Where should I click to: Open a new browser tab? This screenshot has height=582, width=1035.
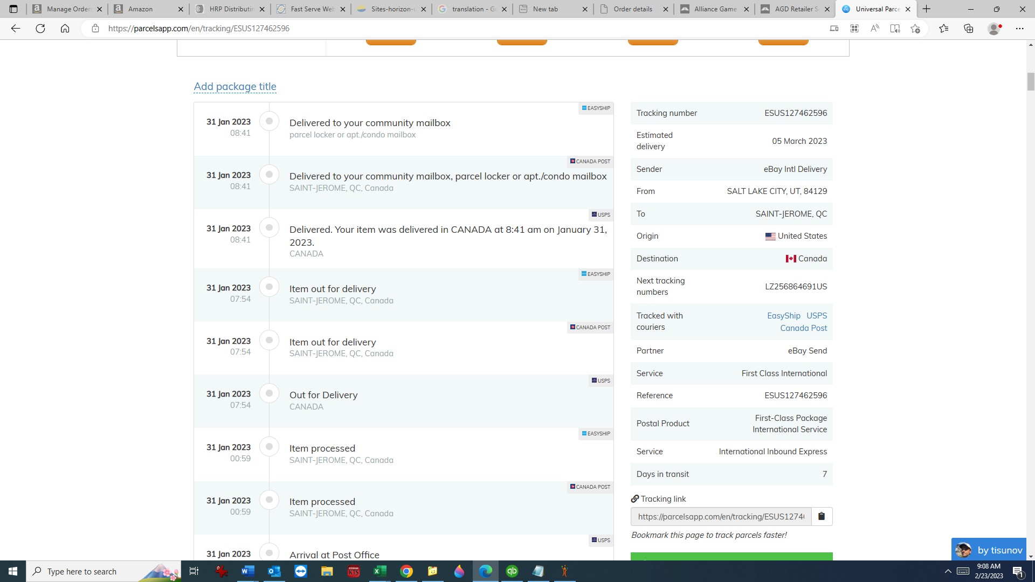pos(927,9)
